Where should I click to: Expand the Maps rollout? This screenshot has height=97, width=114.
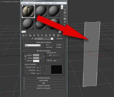pyautogui.click(x=44, y=83)
